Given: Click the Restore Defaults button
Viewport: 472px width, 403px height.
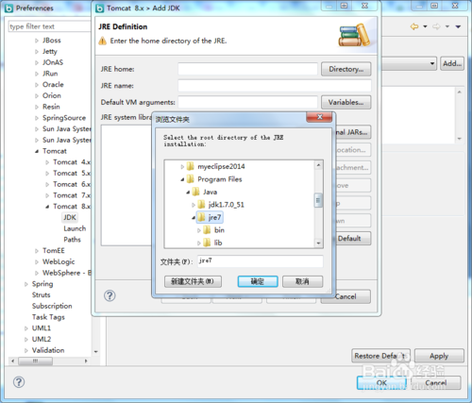Looking at the screenshot, I should pos(380,356).
